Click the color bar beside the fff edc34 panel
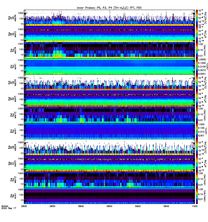Screen dimensions: 208x222 click(197, 147)
